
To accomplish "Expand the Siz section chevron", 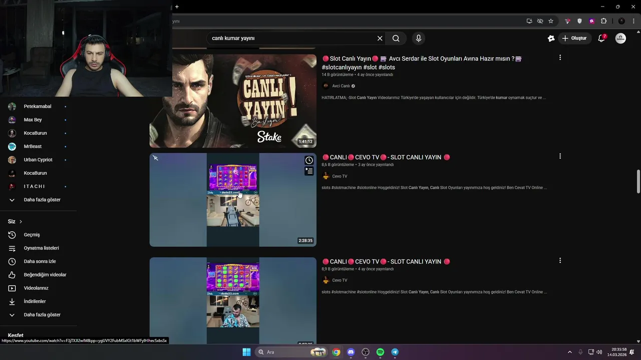I will tap(21, 221).
